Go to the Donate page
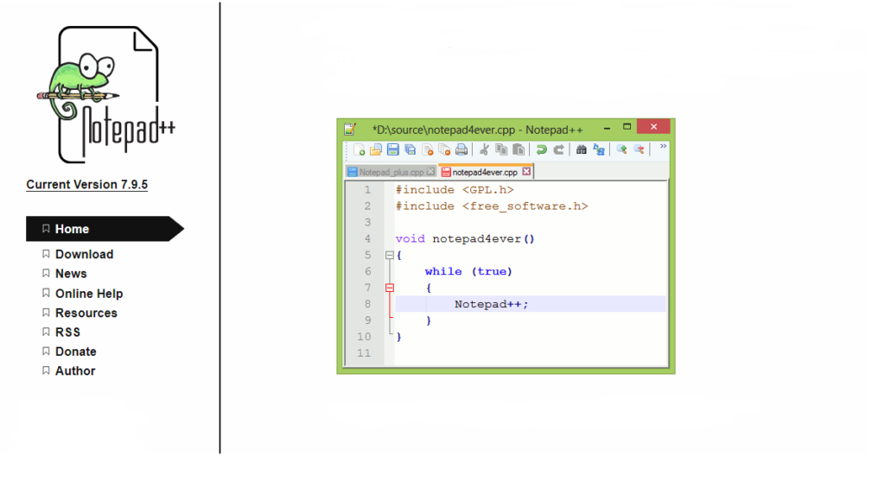Viewport: 885px width, 488px height. [x=76, y=352]
